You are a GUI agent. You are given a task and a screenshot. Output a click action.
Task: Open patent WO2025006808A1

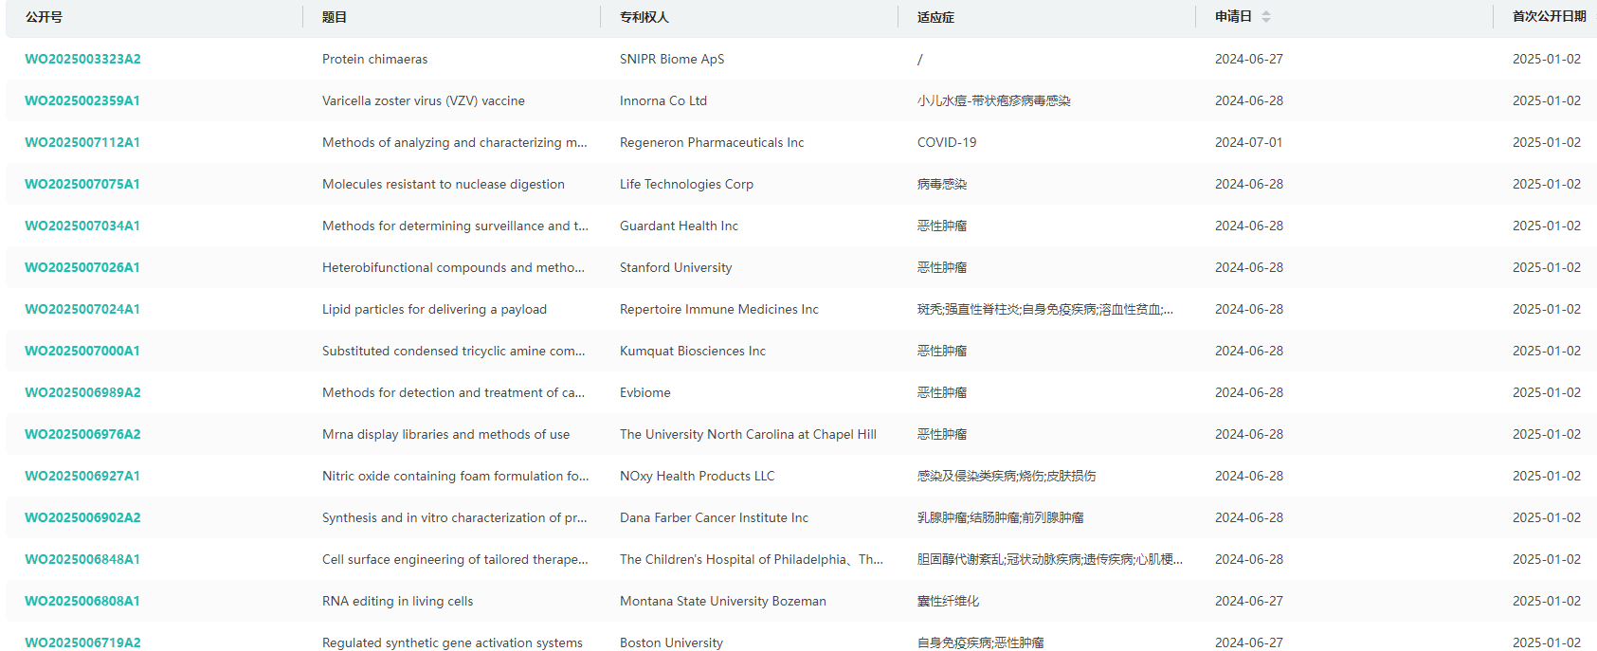(82, 601)
